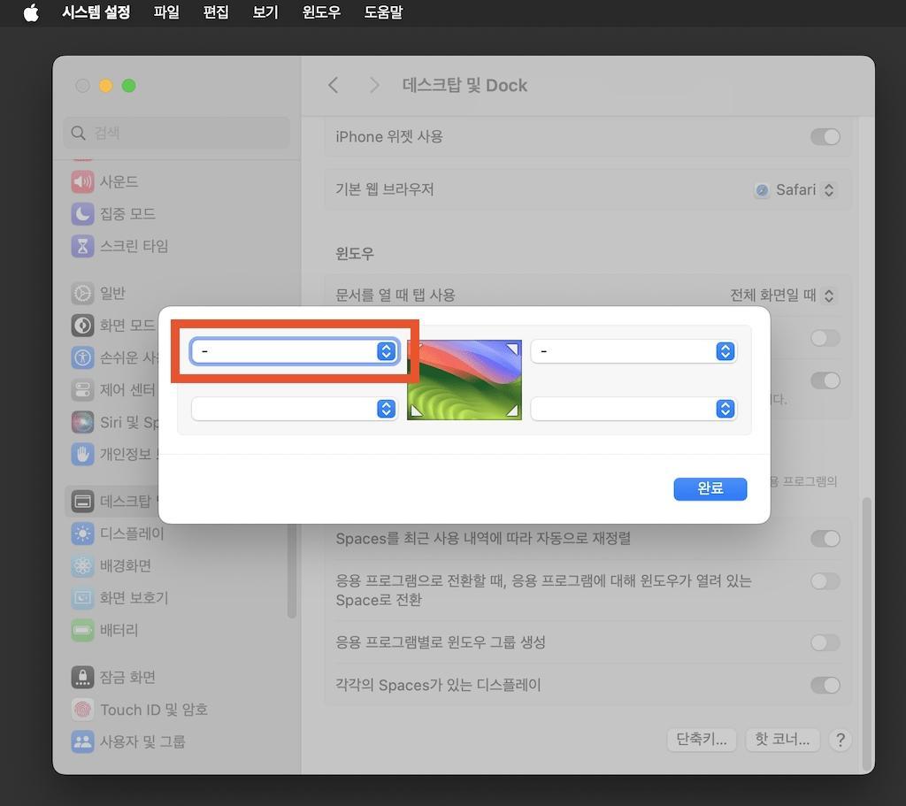
Task: Open the bottom-right hot corner dropdown
Action: (x=633, y=409)
